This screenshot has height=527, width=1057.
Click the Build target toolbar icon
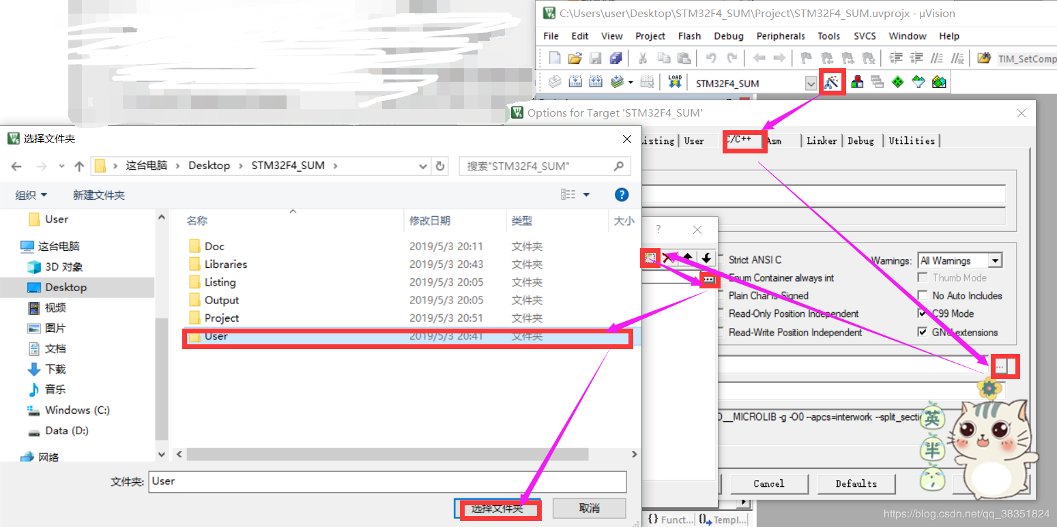[575, 82]
